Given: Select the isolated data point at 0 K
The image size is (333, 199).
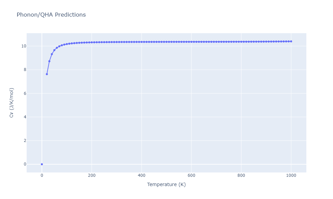Looking at the screenshot, I should (42, 164).
